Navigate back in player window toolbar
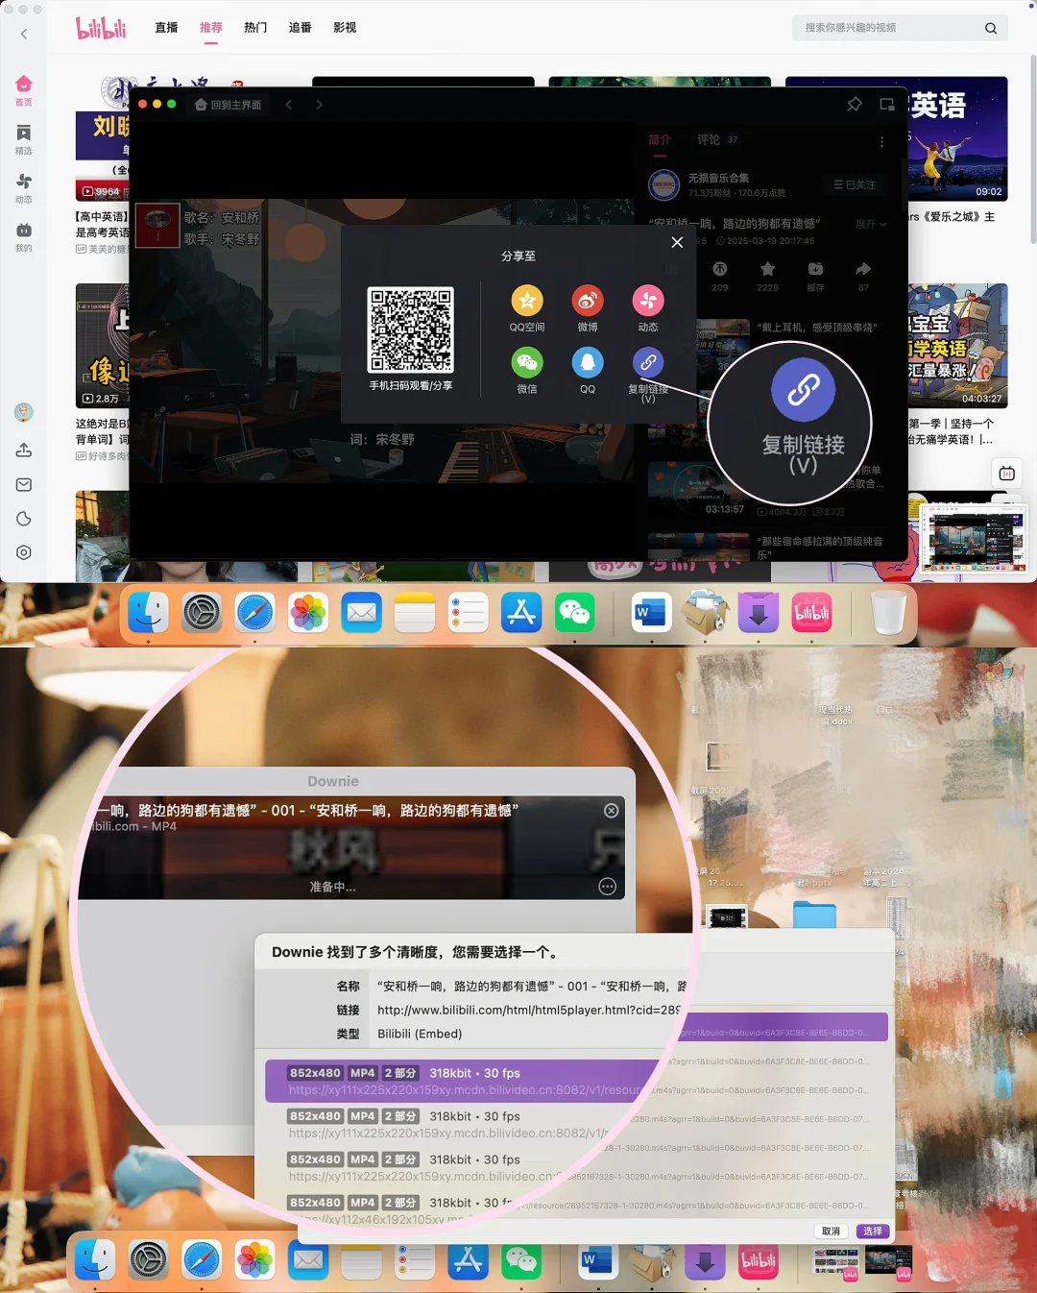 (289, 104)
